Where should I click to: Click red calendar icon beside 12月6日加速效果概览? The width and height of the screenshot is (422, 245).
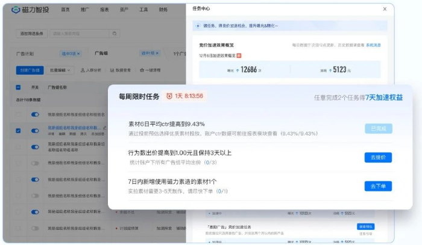(x=239, y=55)
